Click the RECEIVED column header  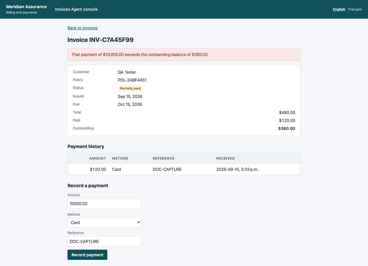[x=225, y=158]
